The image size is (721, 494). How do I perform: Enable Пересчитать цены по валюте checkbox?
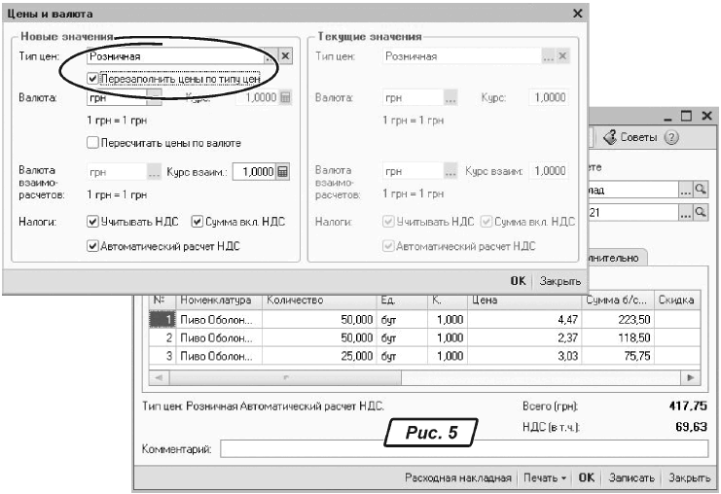[x=93, y=143]
